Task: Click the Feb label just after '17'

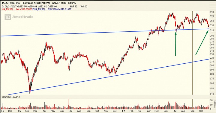Action: pyautogui.click(x=131, y=111)
